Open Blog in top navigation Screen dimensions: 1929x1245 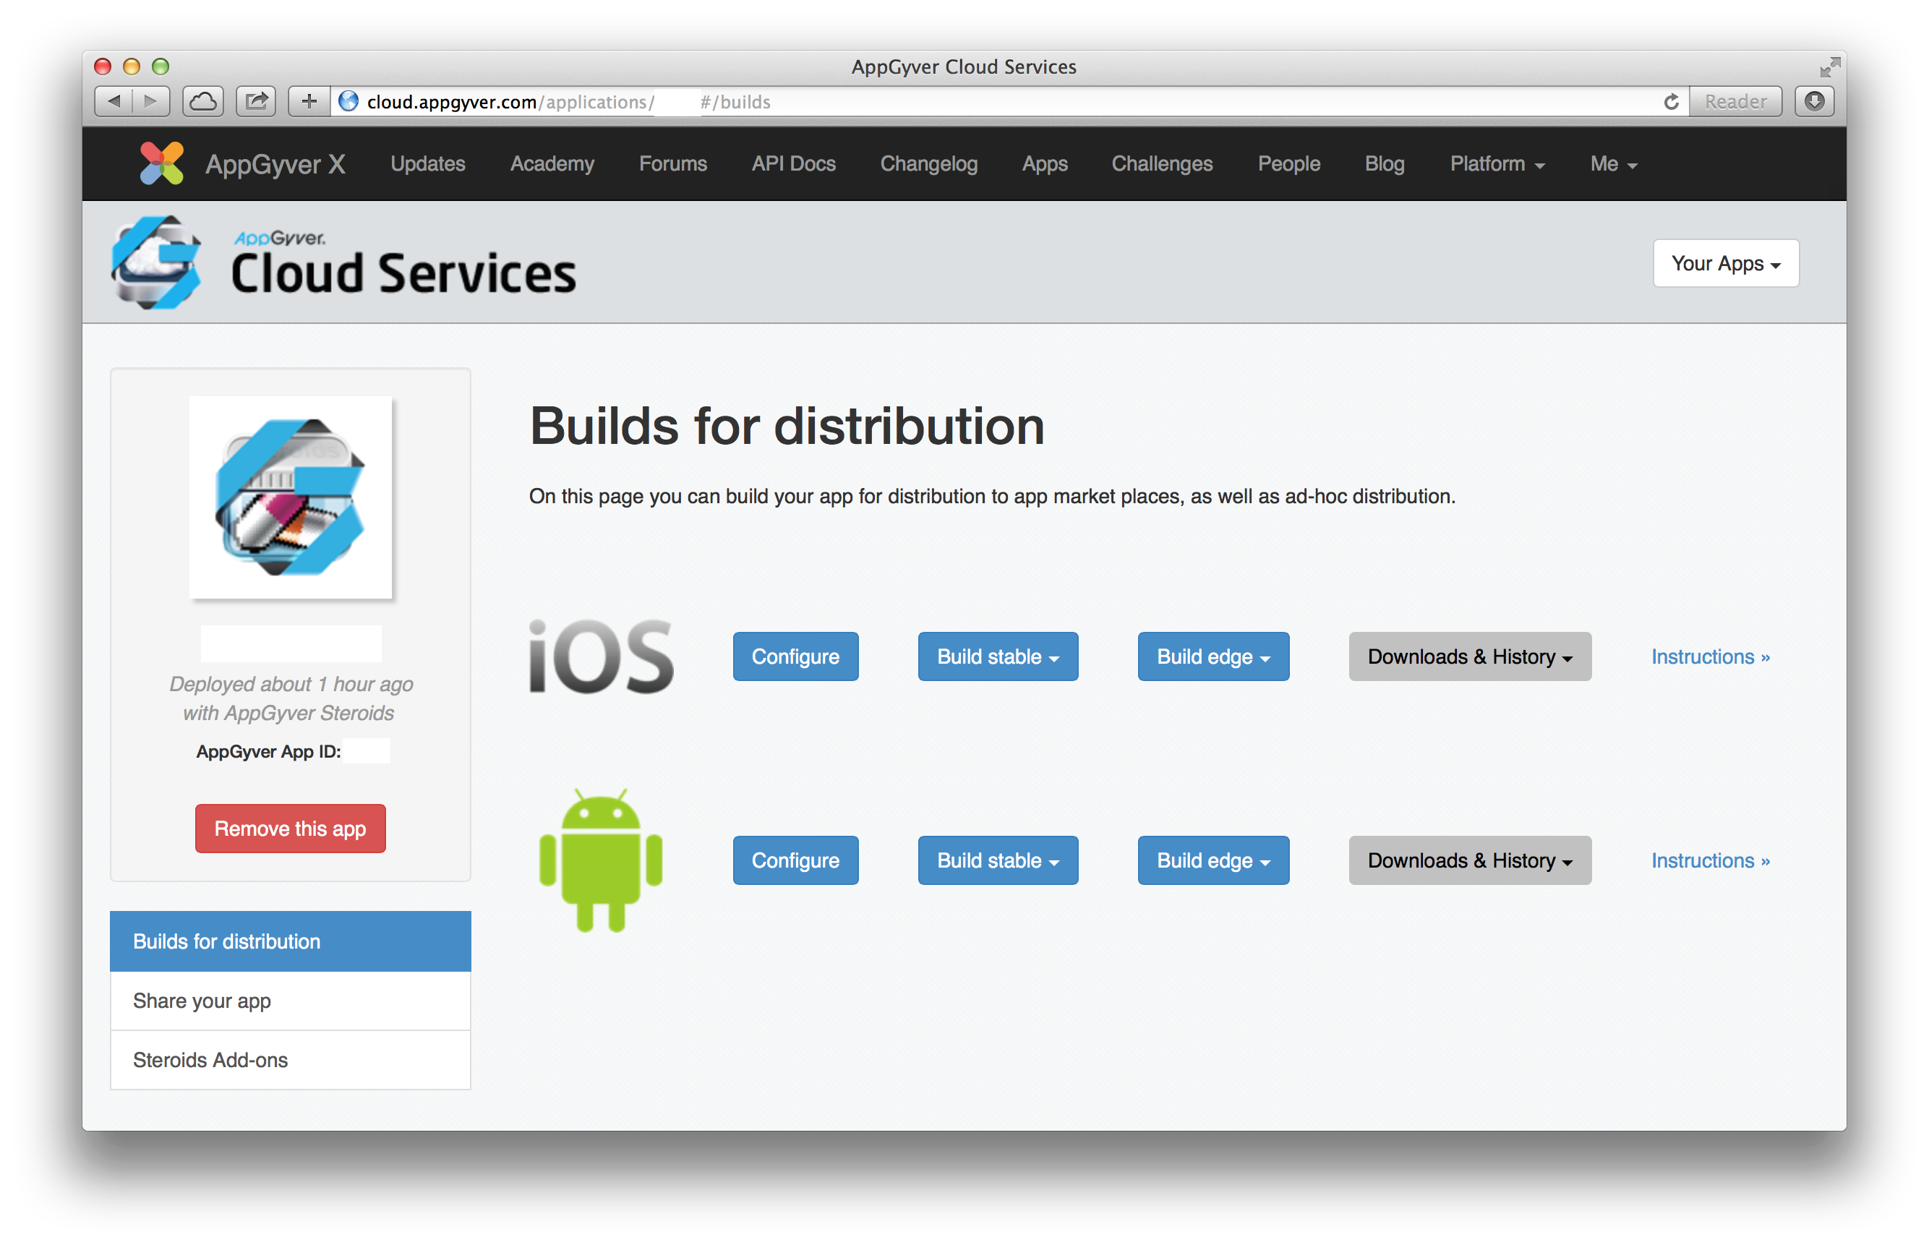[1384, 163]
